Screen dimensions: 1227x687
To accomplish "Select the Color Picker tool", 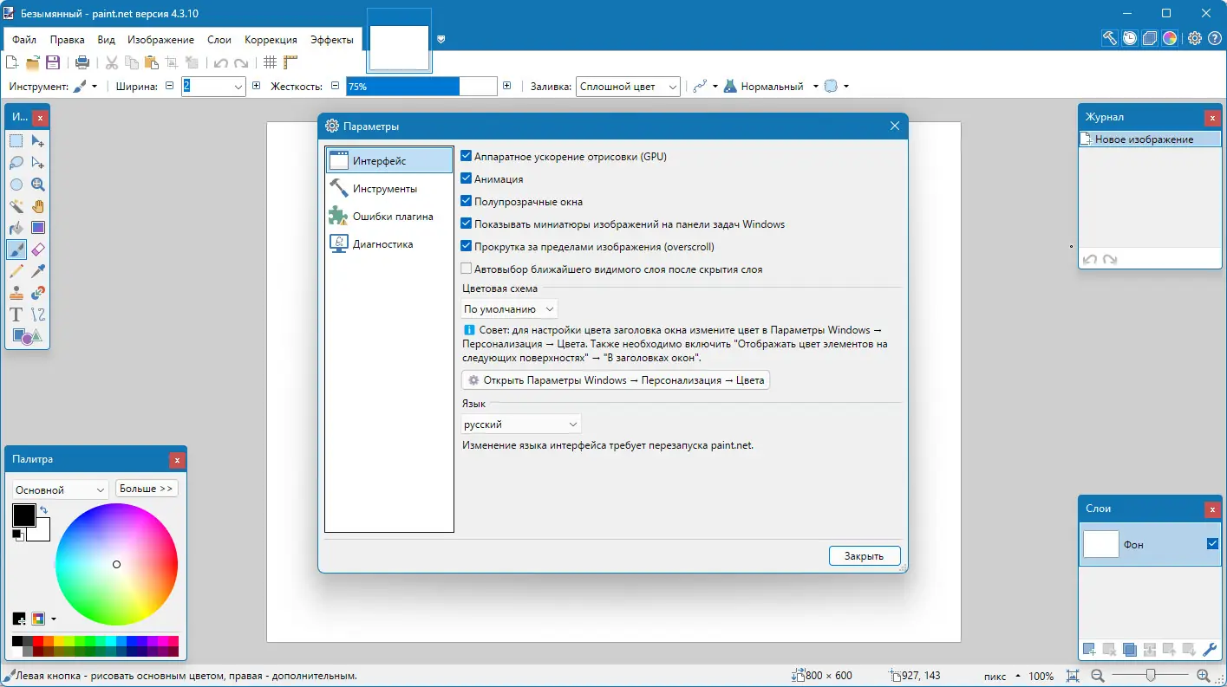I will (x=37, y=271).
